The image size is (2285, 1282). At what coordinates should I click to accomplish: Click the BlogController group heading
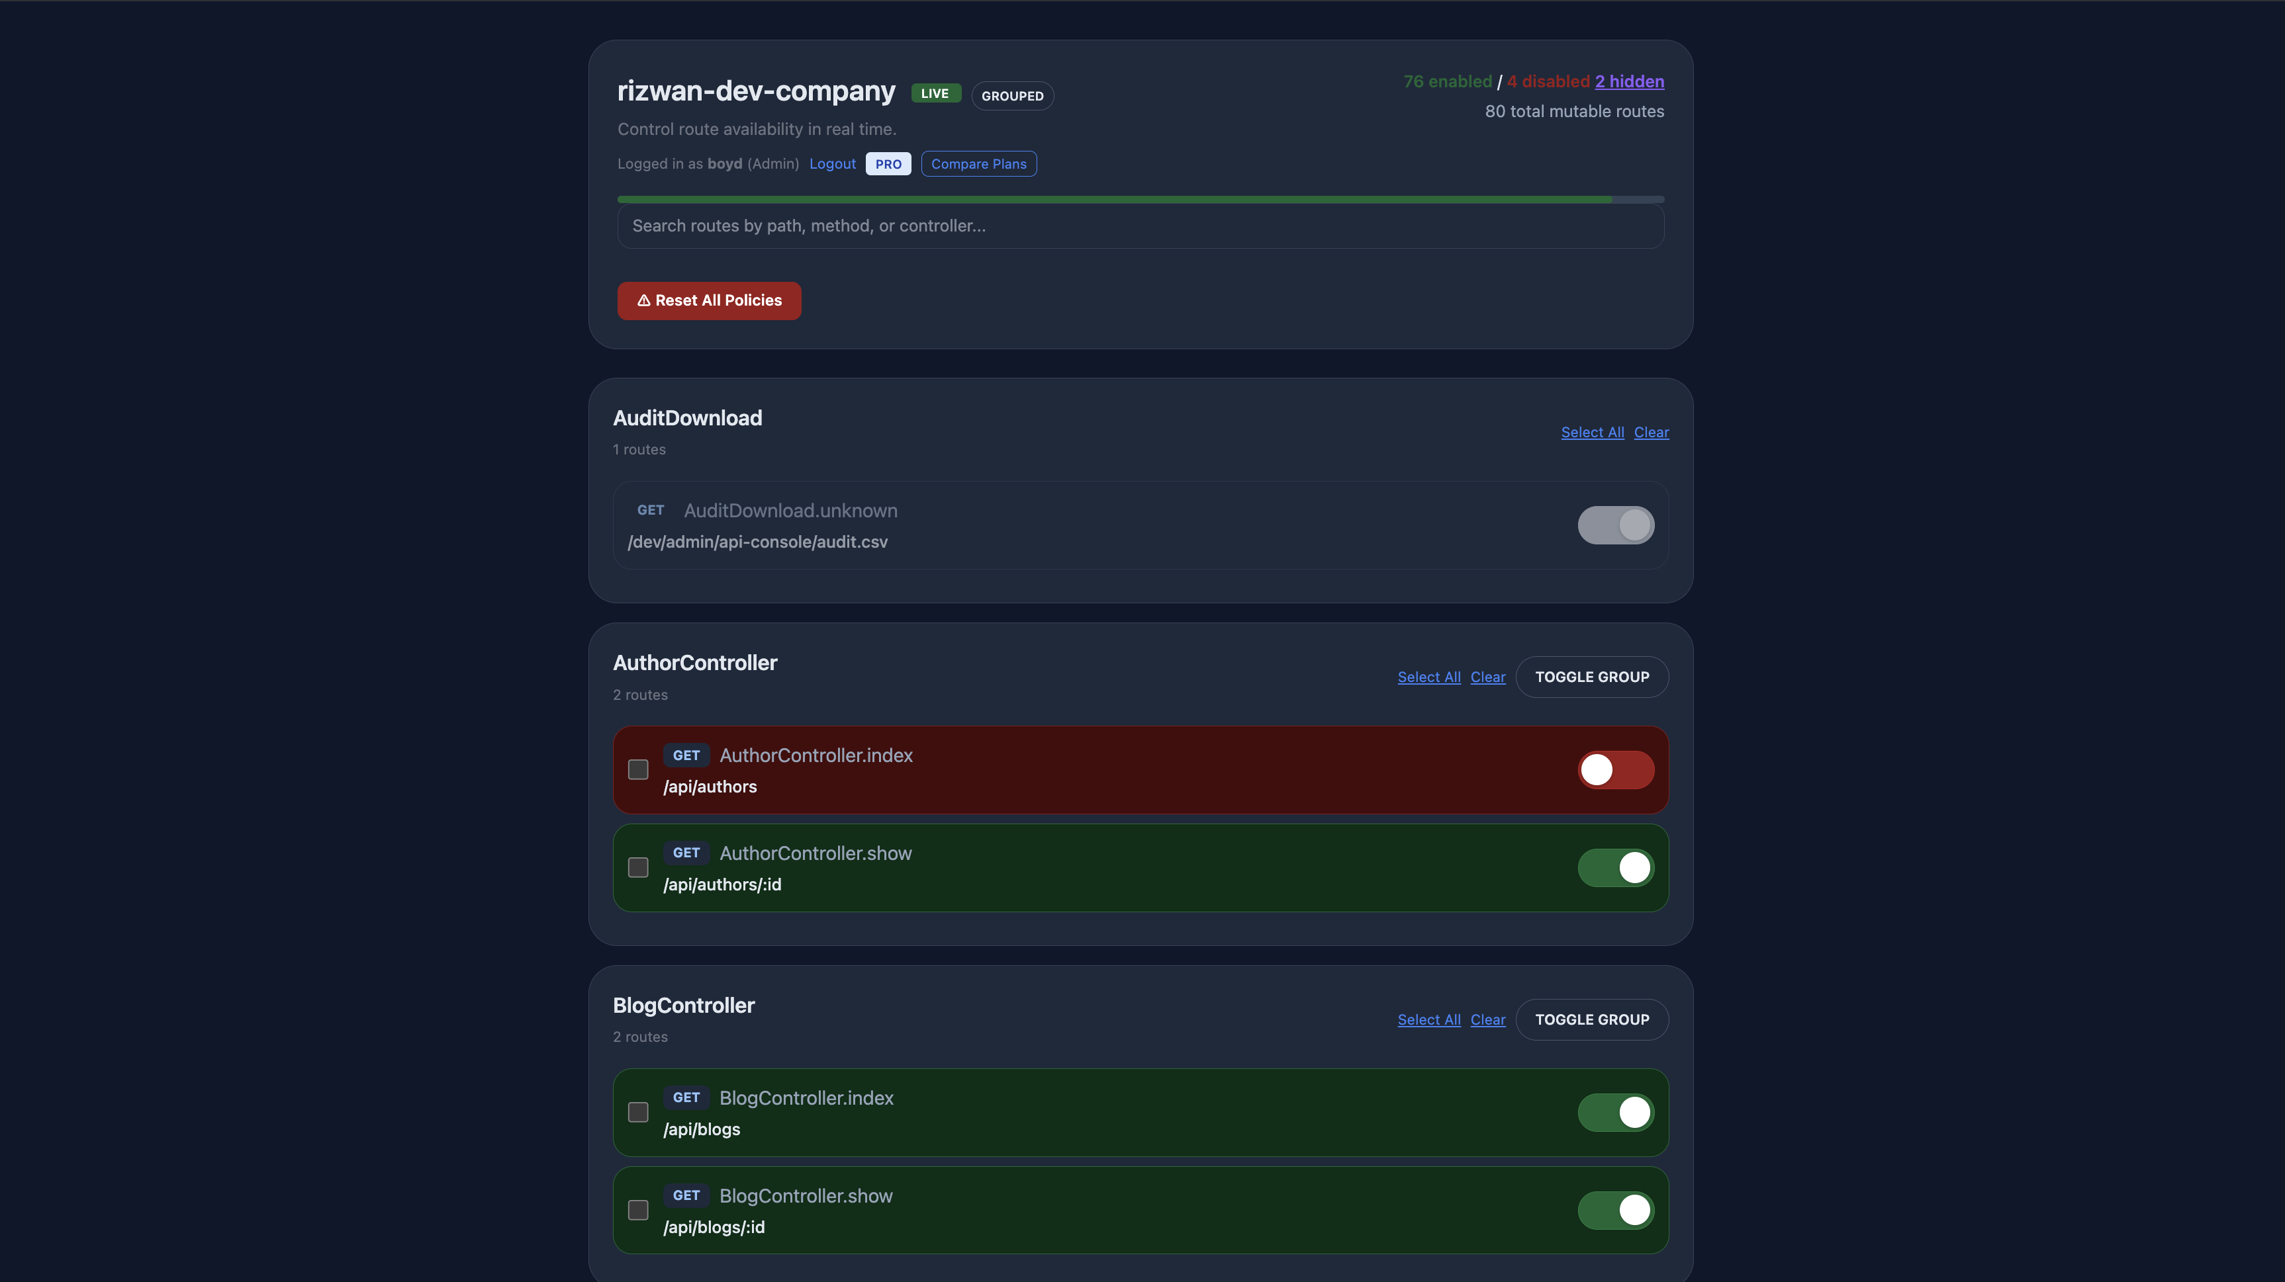684,1005
